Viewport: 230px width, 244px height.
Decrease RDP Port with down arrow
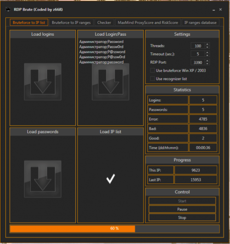click(x=207, y=64)
